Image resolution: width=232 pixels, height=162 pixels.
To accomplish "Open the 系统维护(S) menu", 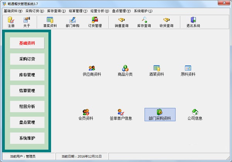I will (143, 11).
